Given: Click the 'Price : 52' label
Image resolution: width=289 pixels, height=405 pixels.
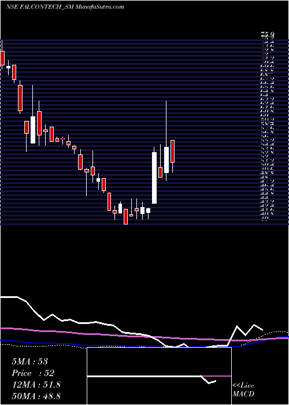Looking at the screenshot, I should (33, 373).
